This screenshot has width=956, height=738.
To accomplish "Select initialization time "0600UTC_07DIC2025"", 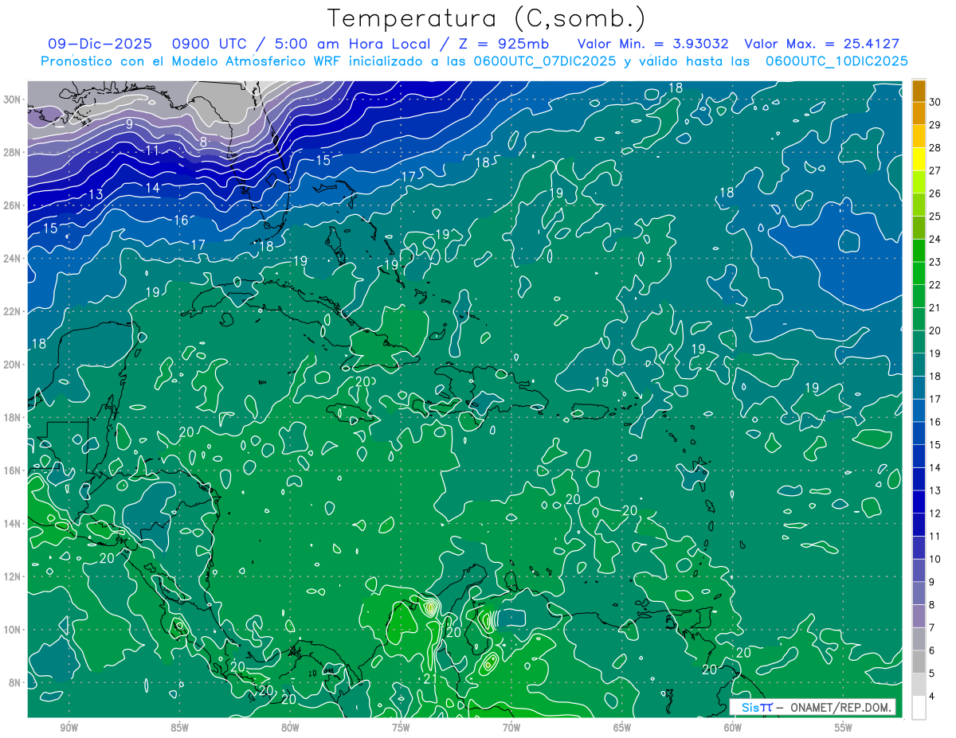I will pyautogui.click(x=545, y=61).
